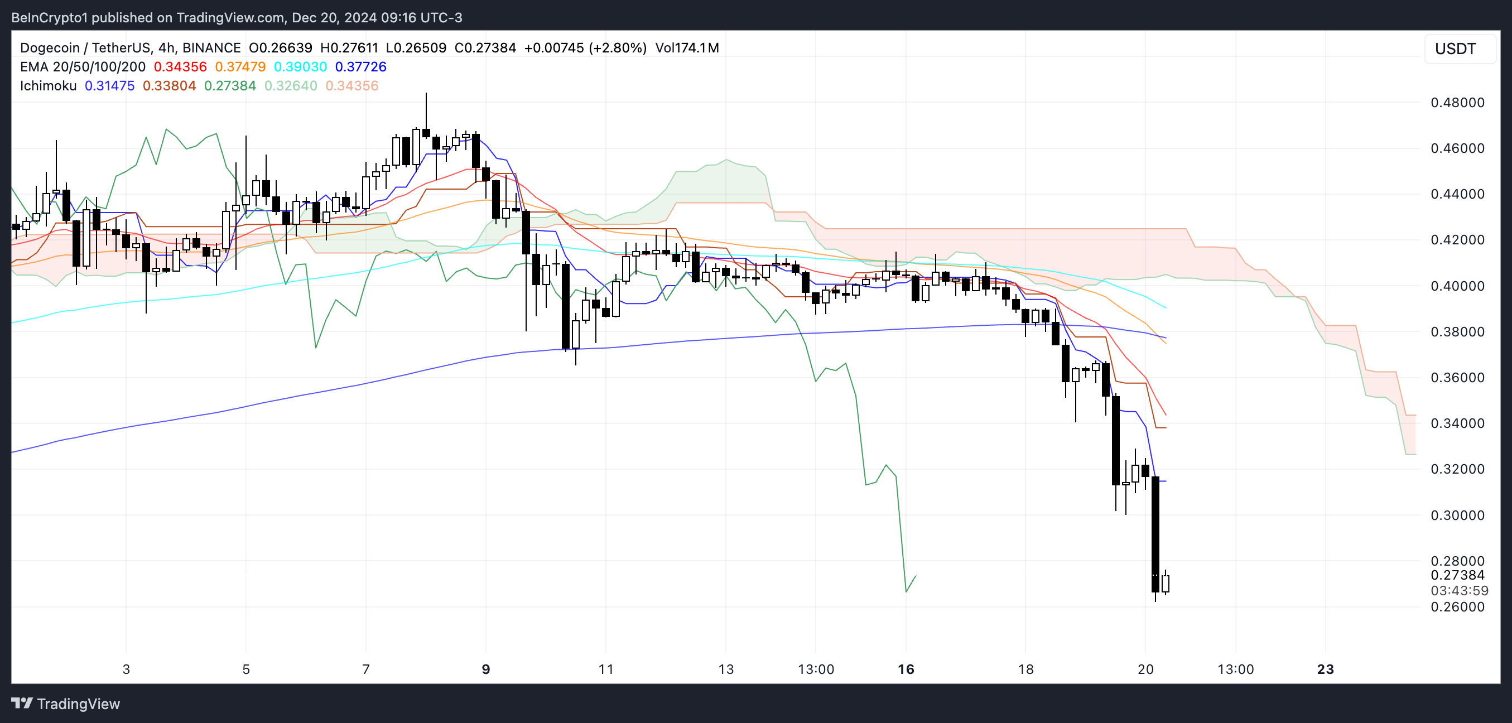Click the Vol 174.1M volume readout
The image size is (1512, 723).
pyautogui.click(x=687, y=48)
